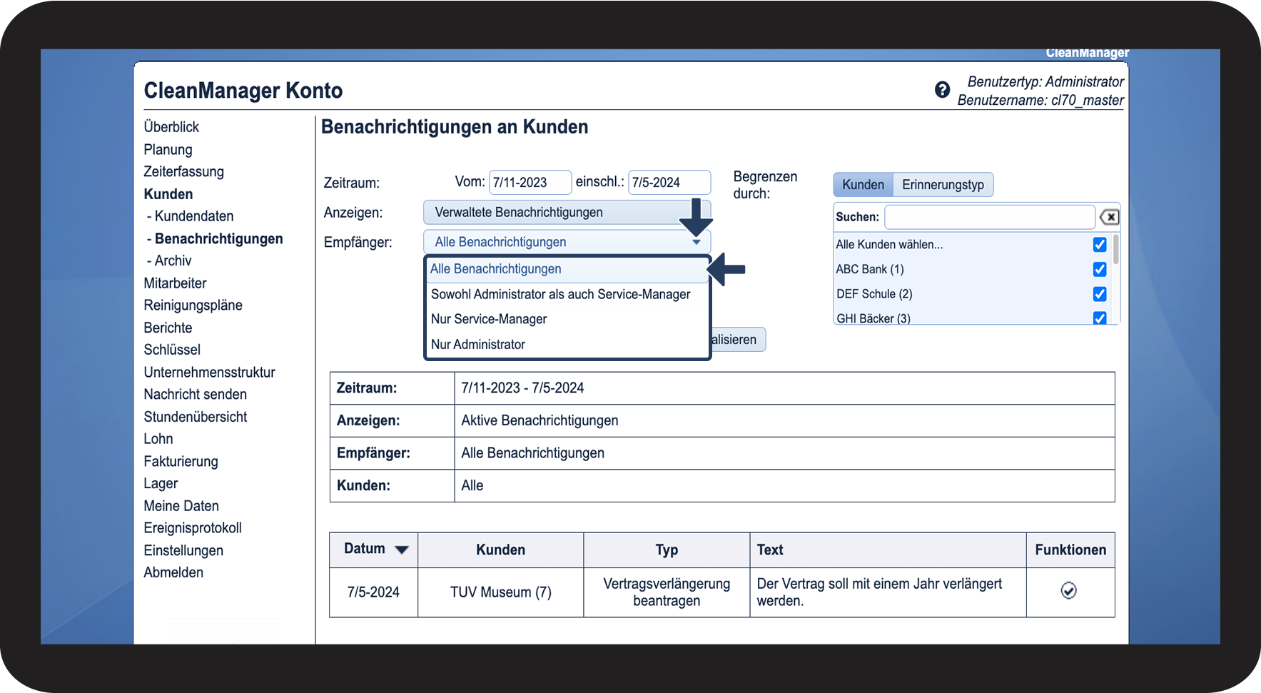Image resolution: width=1261 pixels, height=693 pixels.
Task: Clear the search field with the delete icon
Action: pos(1109,217)
